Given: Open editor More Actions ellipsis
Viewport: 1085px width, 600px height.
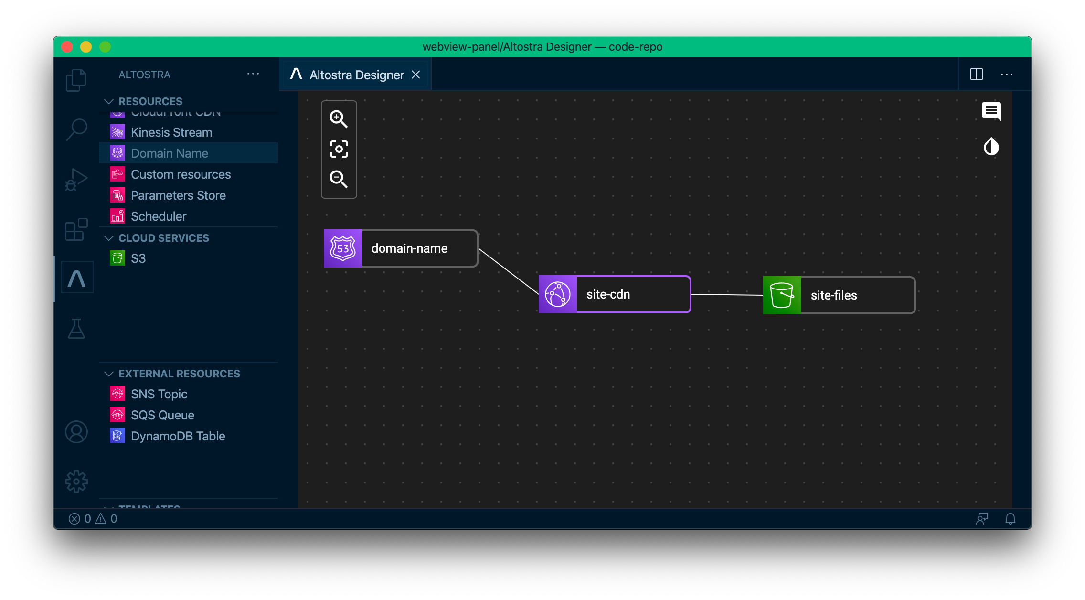Looking at the screenshot, I should tap(1007, 75).
